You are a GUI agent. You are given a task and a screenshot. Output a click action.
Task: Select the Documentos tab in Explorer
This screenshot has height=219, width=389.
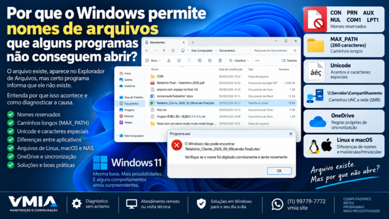coord(165,43)
